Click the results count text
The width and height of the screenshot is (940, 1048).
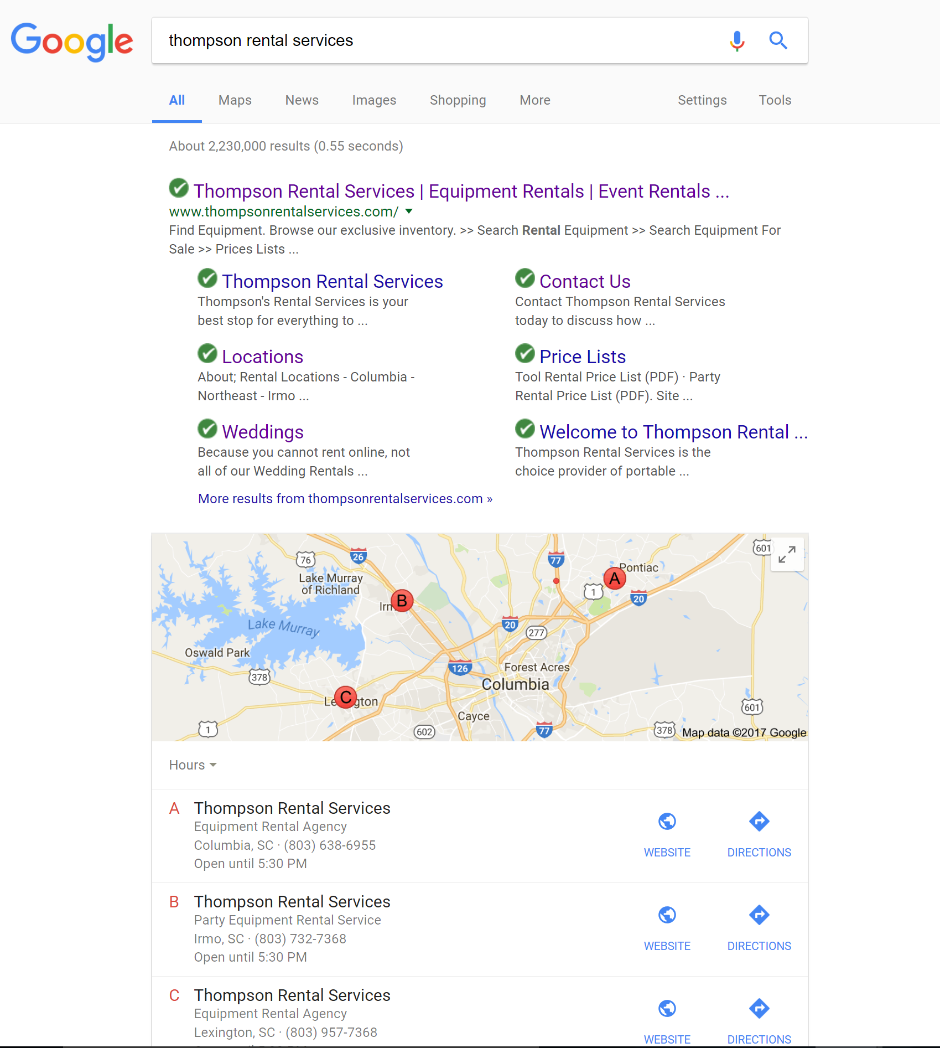tap(286, 146)
